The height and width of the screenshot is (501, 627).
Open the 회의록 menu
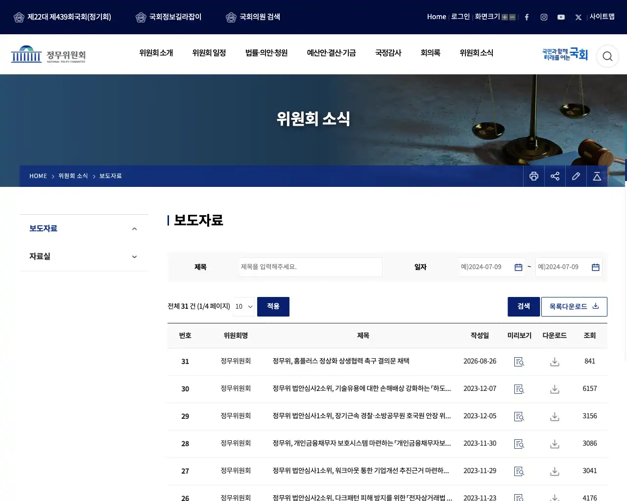click(x=430, y=53)
